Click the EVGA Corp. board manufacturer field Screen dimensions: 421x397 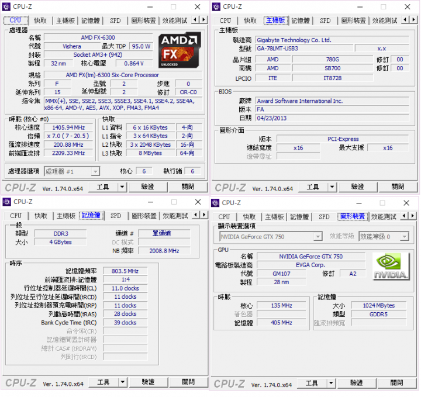310,265
